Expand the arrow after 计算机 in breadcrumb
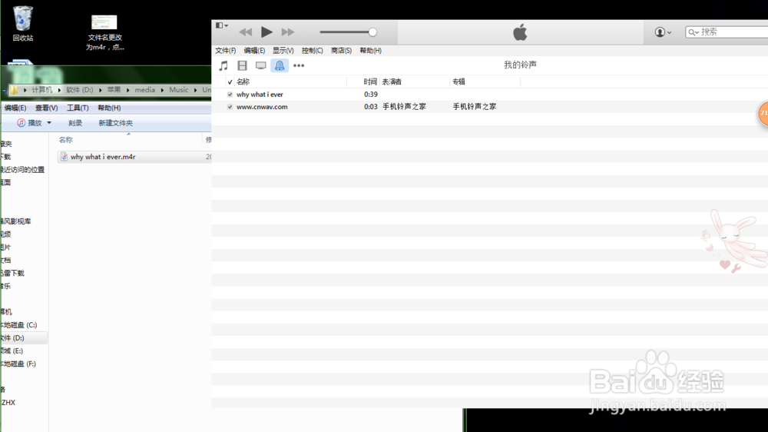 pos(59,90)
